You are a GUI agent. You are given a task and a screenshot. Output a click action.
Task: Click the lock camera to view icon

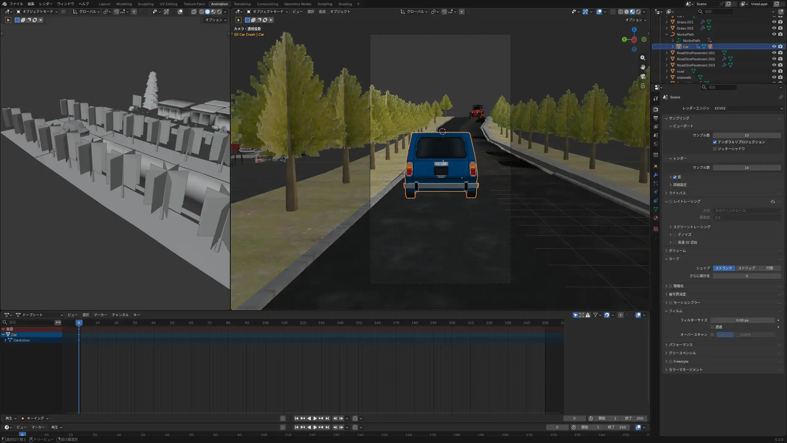[x=643, y=86]
